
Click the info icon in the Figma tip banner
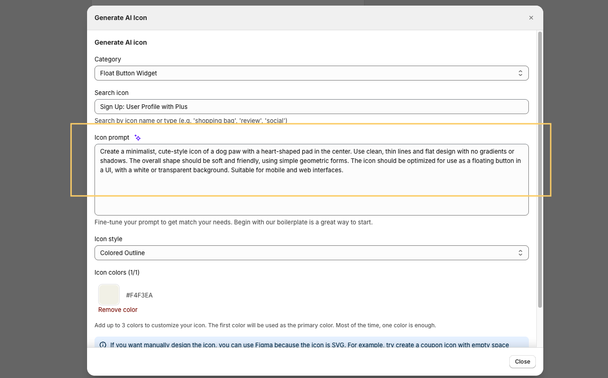(103, 345)
